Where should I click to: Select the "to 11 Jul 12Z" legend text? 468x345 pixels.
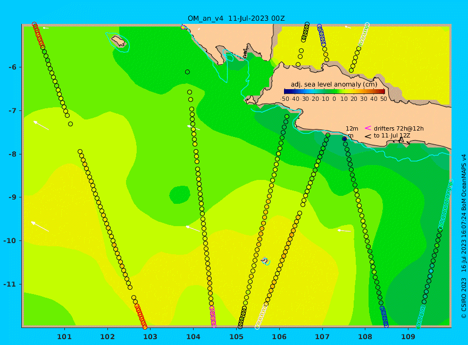(x=392, y=135)
